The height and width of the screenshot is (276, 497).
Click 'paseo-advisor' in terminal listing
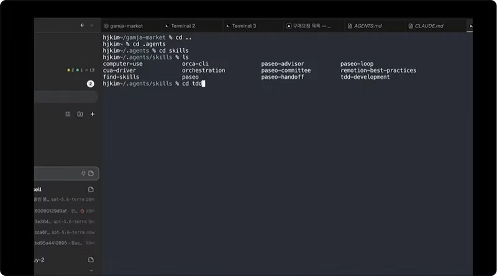pos(283,64)
